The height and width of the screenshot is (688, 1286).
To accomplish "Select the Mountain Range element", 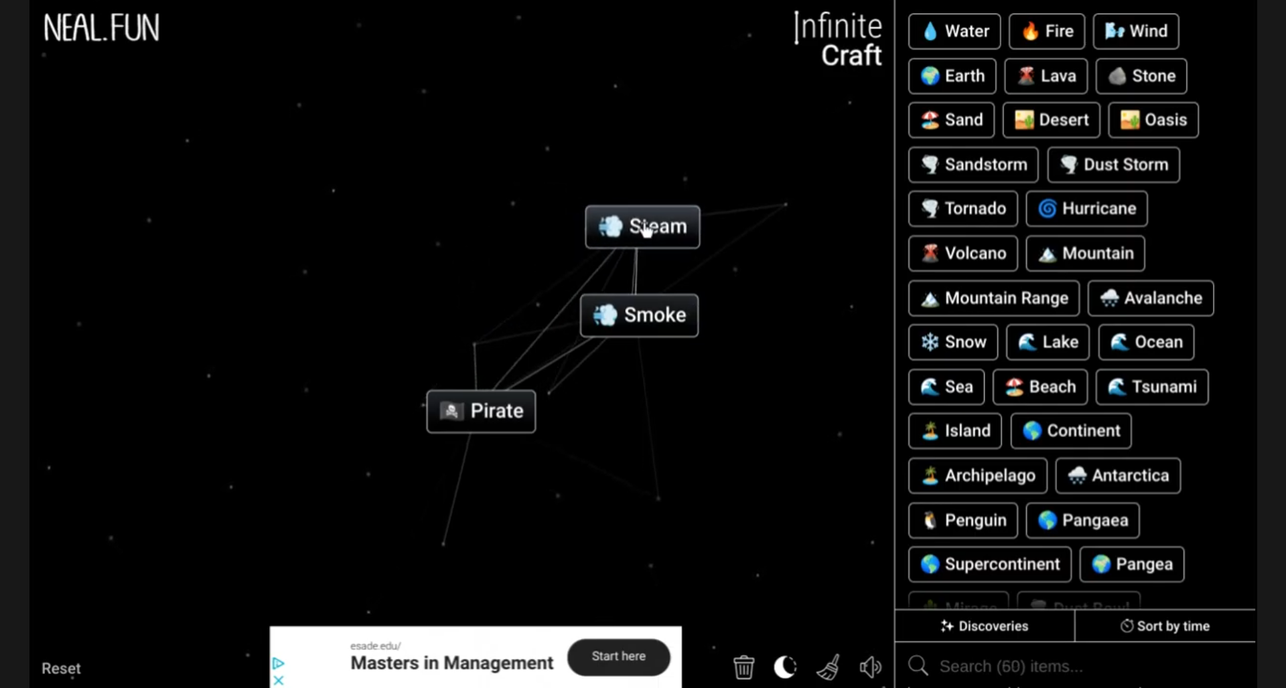I will pyautogui.click(x=994, y=298).
